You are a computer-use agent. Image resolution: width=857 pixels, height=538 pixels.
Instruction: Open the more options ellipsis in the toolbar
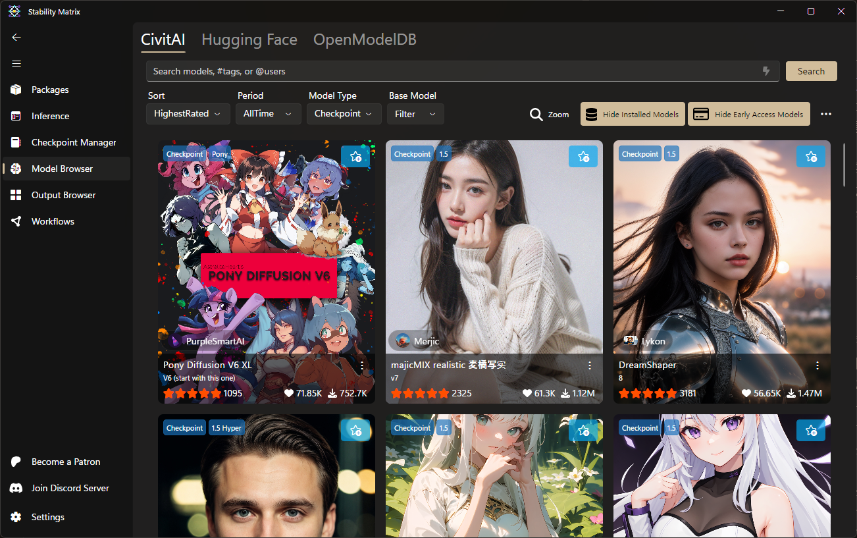coord(826,114)
